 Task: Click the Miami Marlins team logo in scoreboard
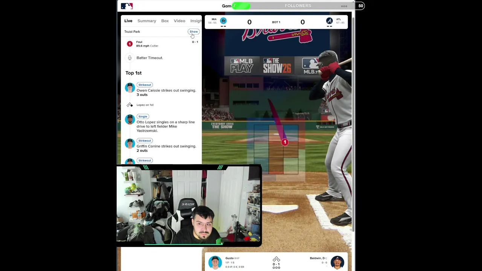tap(223, 21)
